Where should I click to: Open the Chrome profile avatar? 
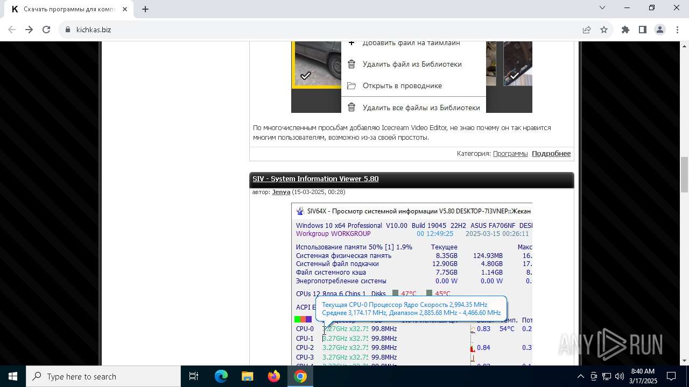tap(660, 30)
